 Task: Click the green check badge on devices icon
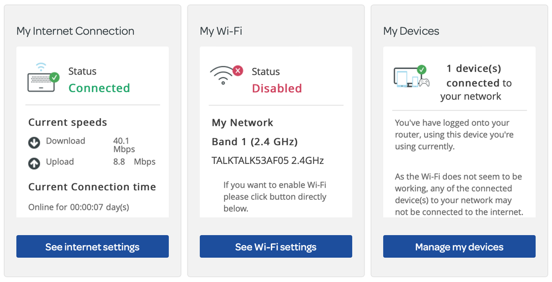coord(421,70)
